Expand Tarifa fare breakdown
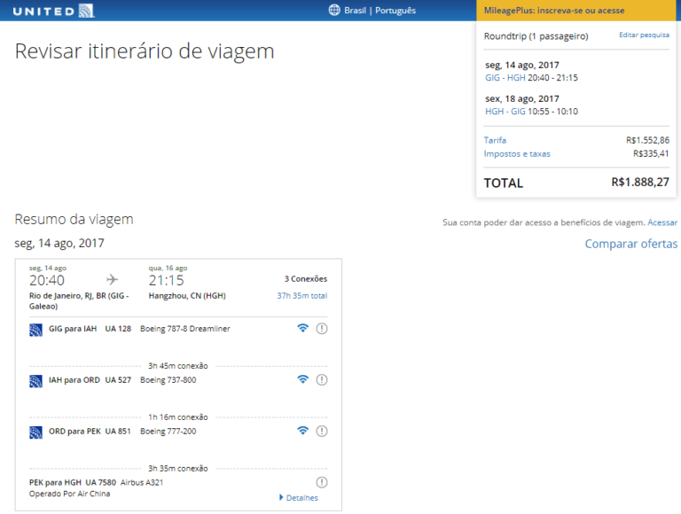This screenshot has width=681, height=514. tap(495, 140)
